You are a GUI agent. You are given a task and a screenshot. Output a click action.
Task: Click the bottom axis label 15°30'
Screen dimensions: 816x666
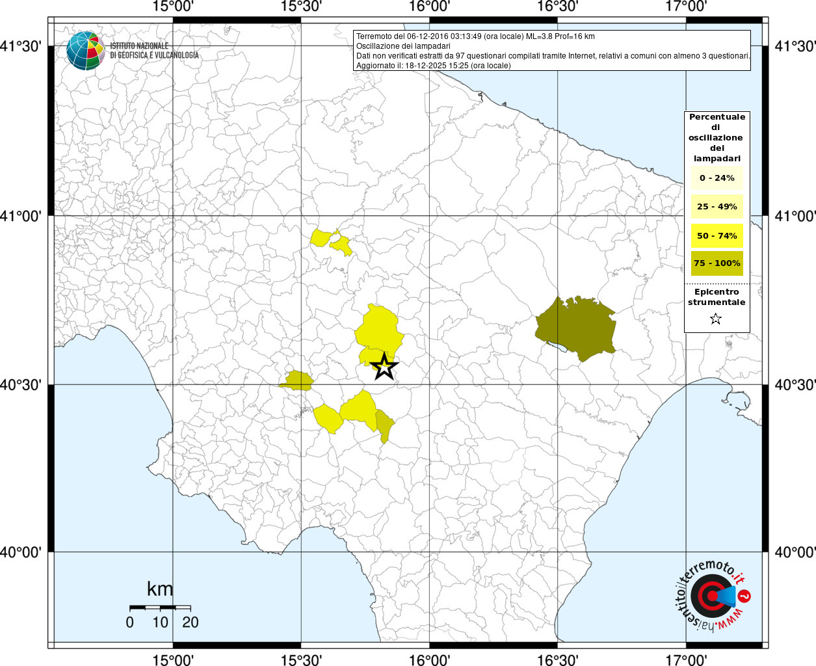point(301,660)
